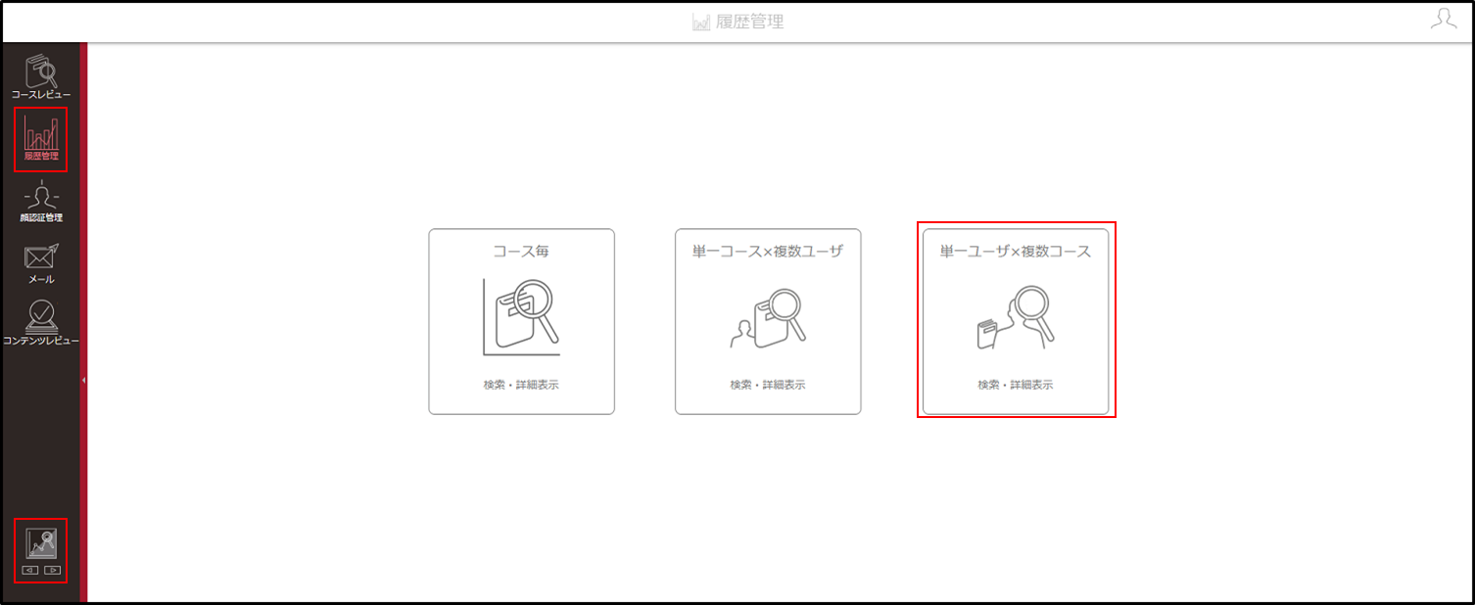Open the メール sidebar item

40,263
